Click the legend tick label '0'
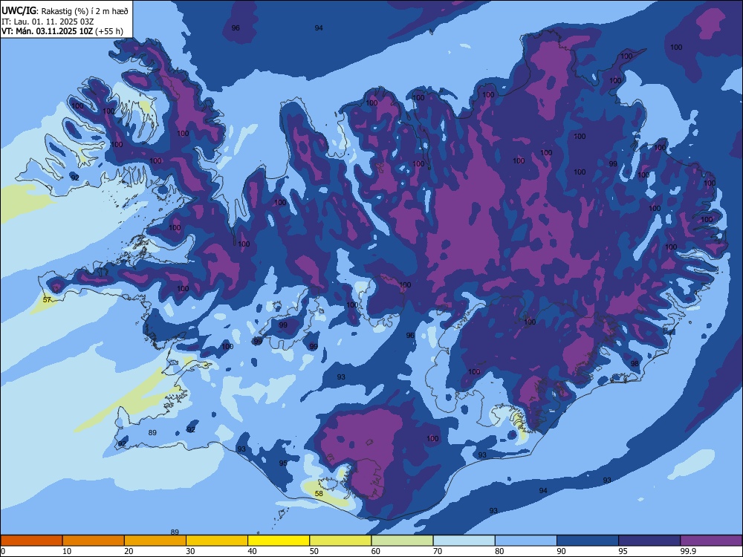The width and height of the screenshot is (743, 557). pyautogui.click(x=3, y=551)
